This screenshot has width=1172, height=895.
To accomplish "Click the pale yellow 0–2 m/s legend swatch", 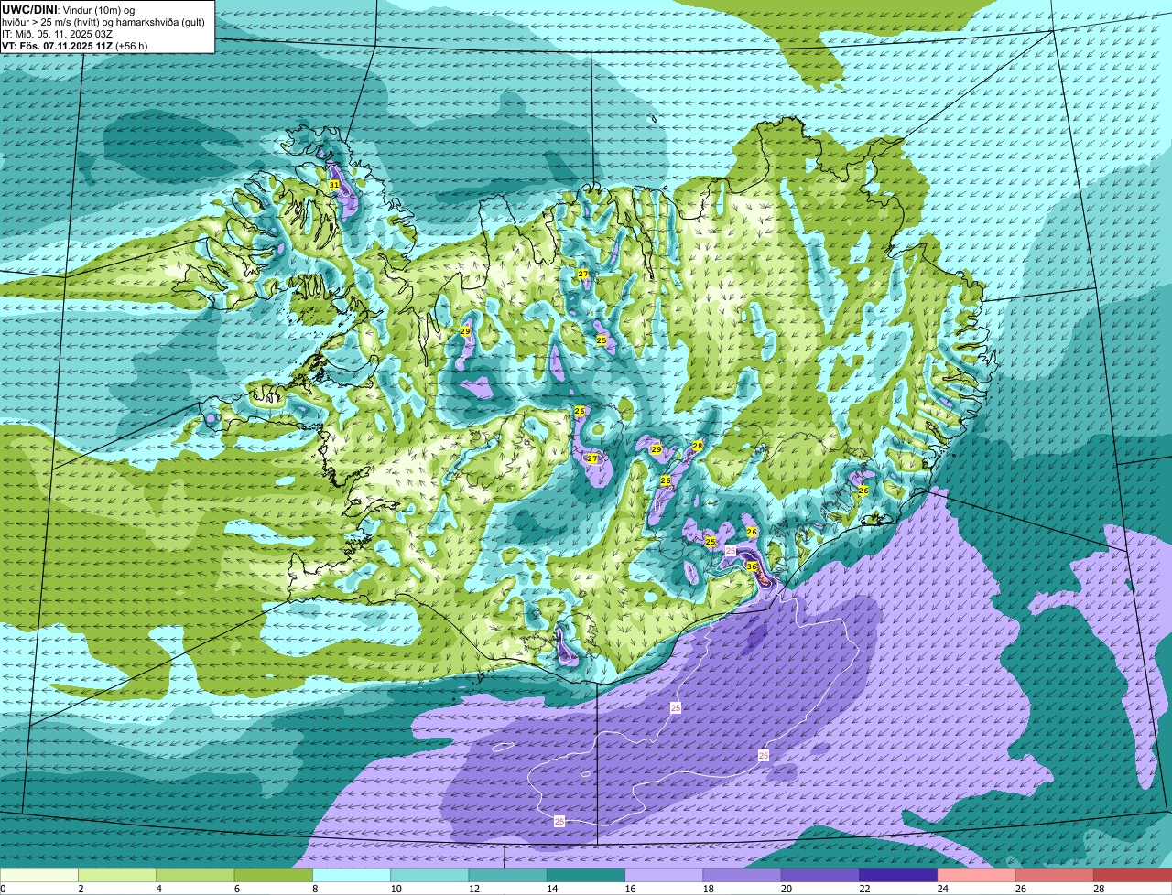I will (39, 876).
